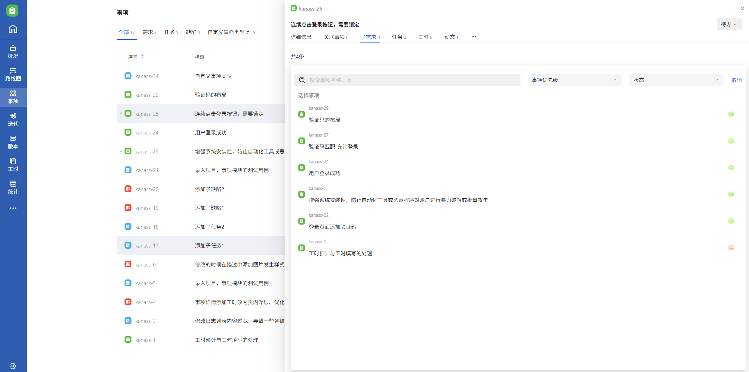
Task: Open the 统计 statistics section
Action: (13, 187)
